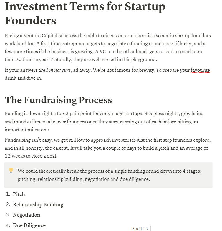Click the words pitching, relationship building in callout
This screenshot has width=222, height=231.
[x=51, y=179]
